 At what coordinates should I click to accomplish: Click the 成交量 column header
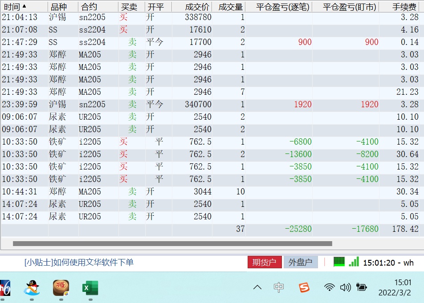pyautogui.click(x=229, y=7)
